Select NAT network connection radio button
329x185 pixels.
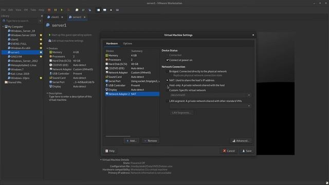167,80
